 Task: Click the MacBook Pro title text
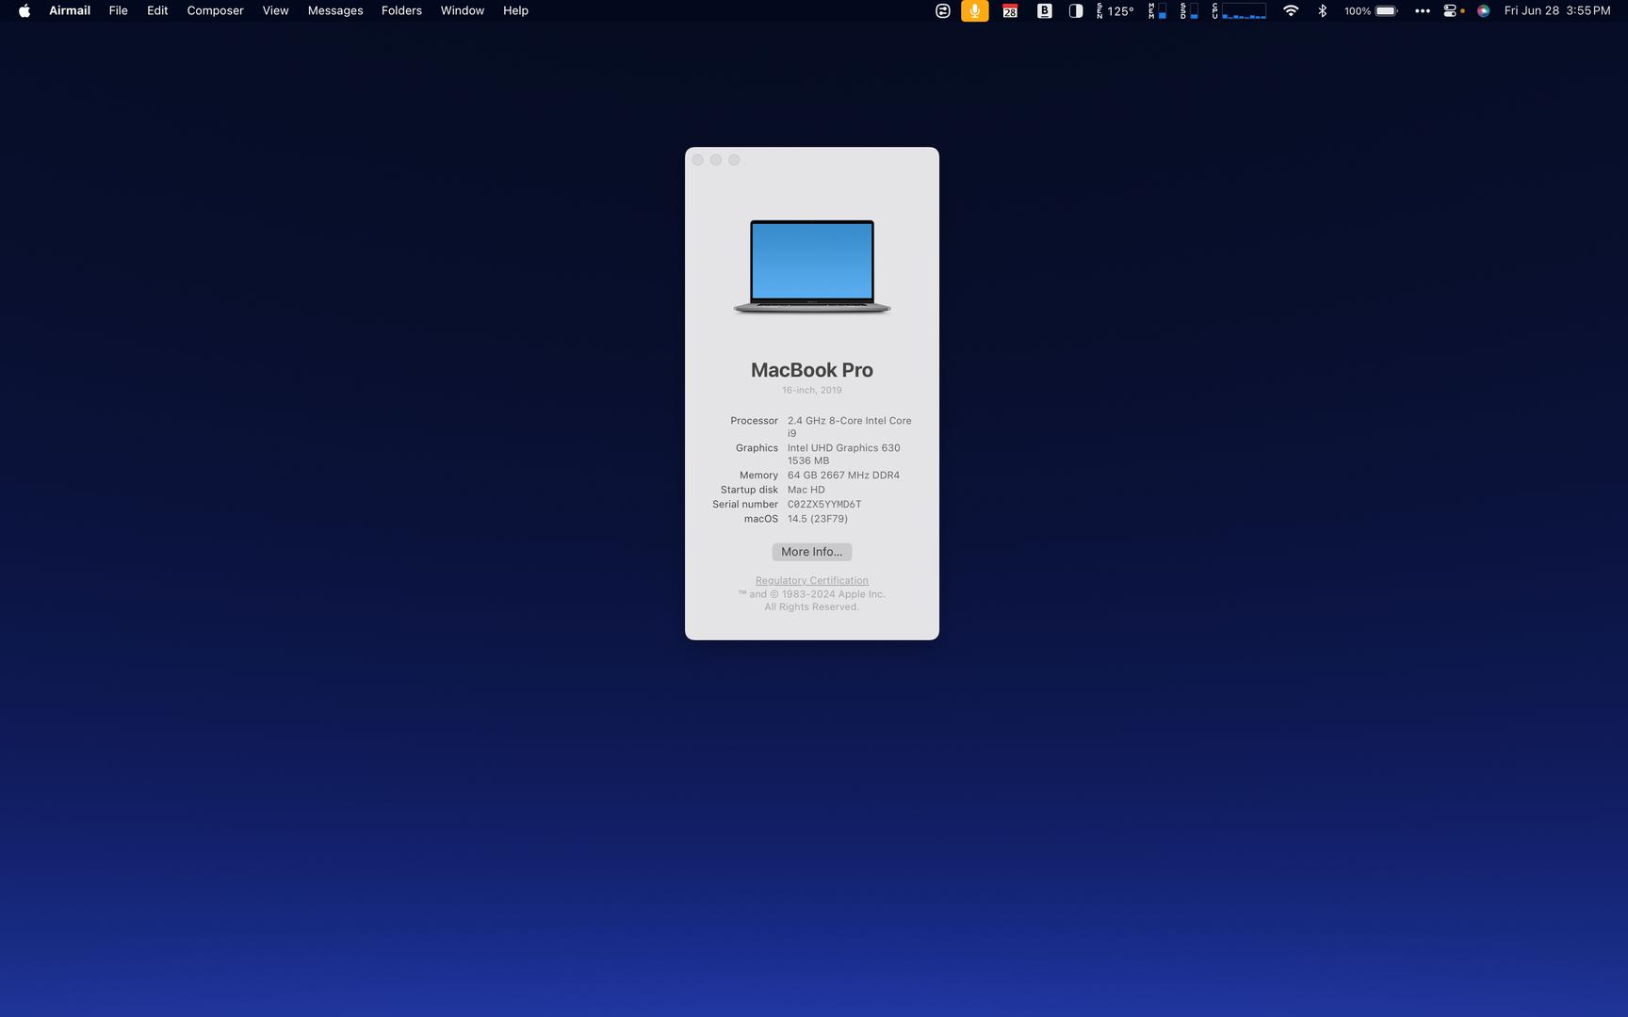point(812,370)
